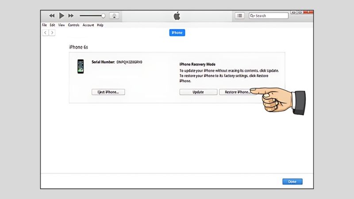The image size is (354, 199).
Task: Open the Edit menu
Action: (52, 25)
